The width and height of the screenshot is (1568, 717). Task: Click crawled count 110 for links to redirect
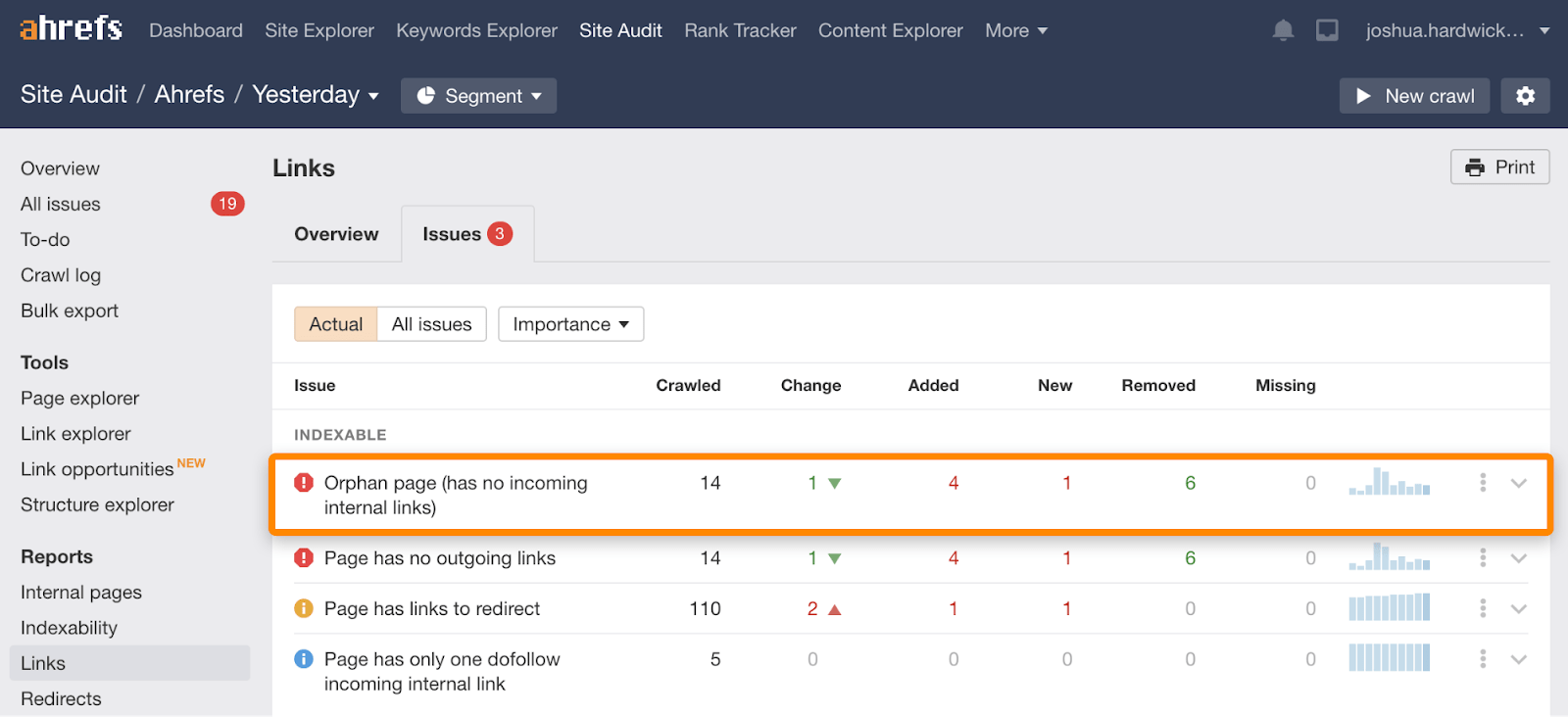[x=705, y=608]
